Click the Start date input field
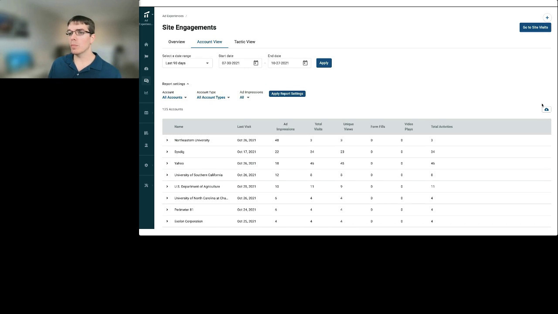558x314 pixels. [235, 63]
